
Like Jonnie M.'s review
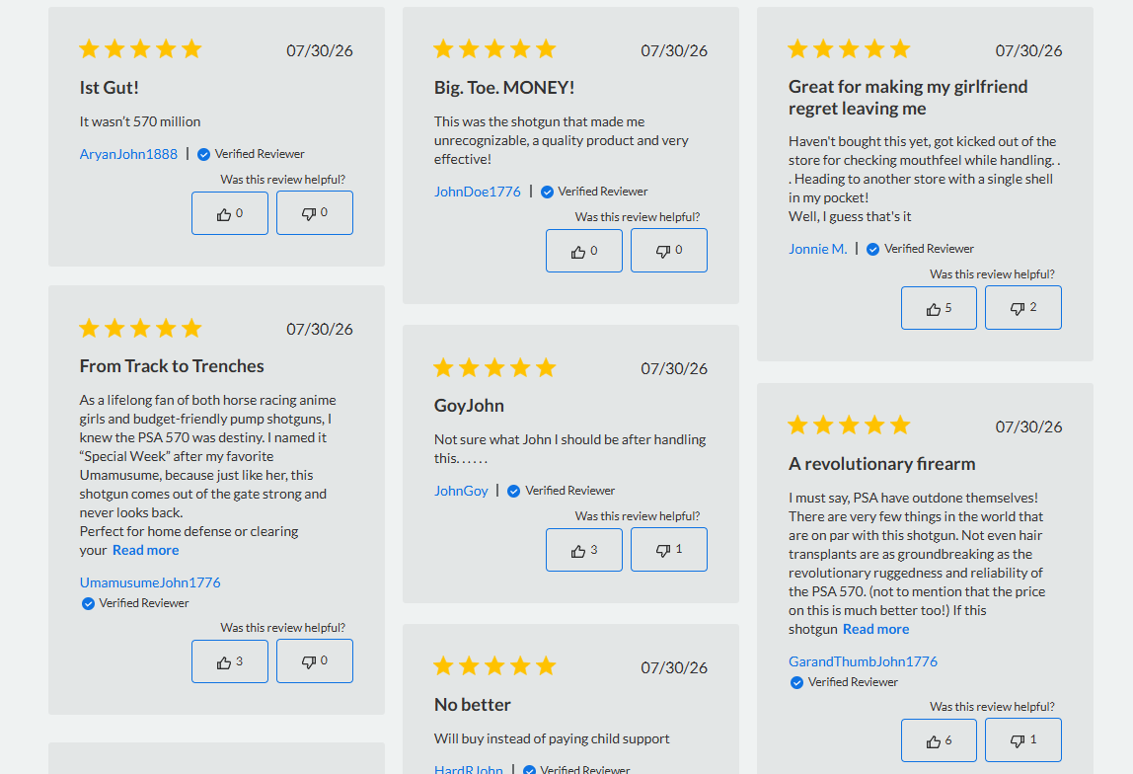click(939, 308)
